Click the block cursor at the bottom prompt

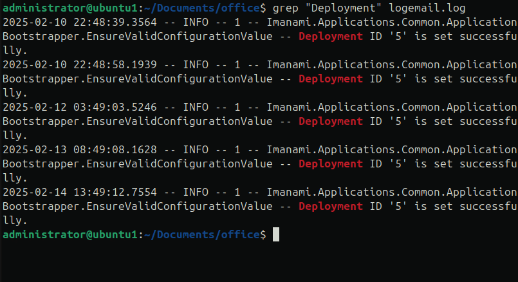click(276, 234)
